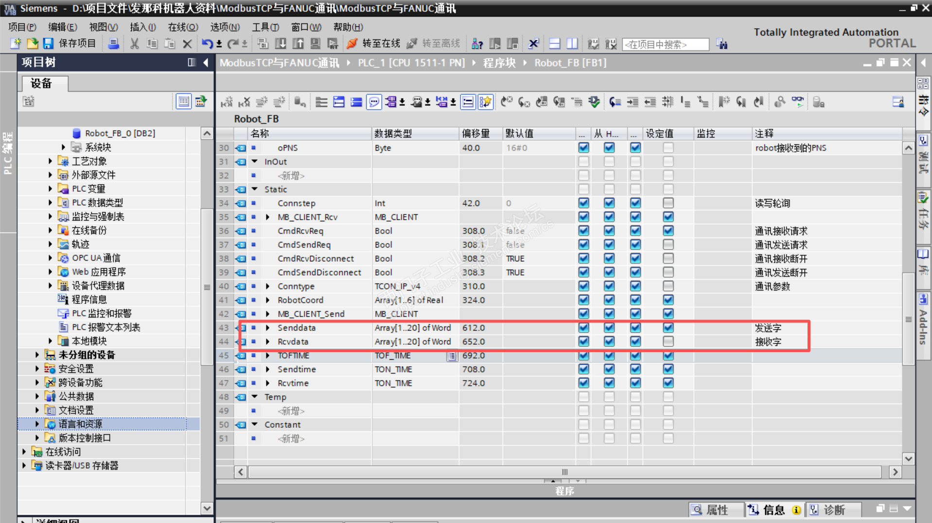Click PLC_1 [CPU 1511-1 PN] breadcrumb
Screen dimensions: 932x523
tap(411, 63)
